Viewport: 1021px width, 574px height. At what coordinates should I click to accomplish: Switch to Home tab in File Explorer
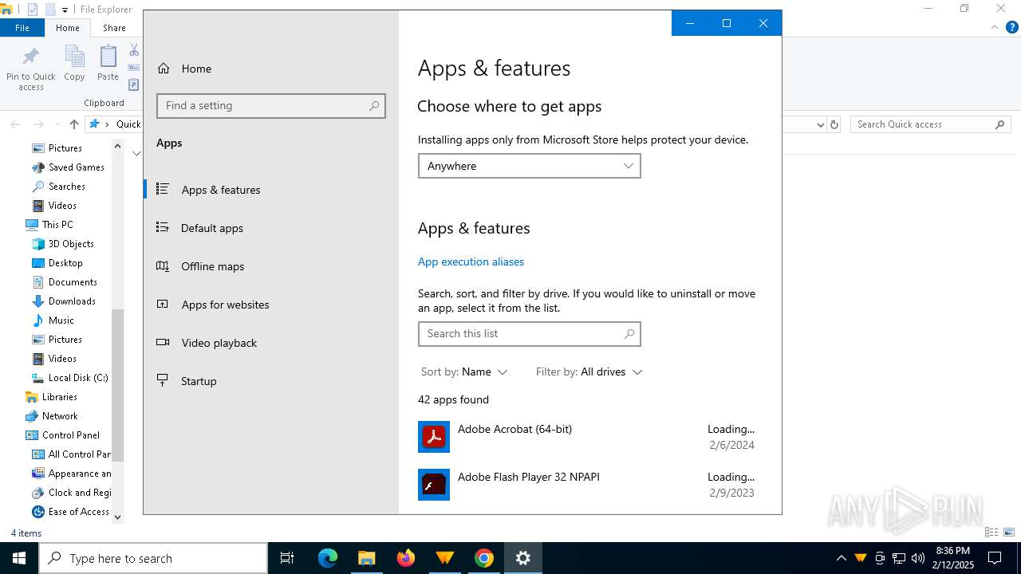[68, 28]
